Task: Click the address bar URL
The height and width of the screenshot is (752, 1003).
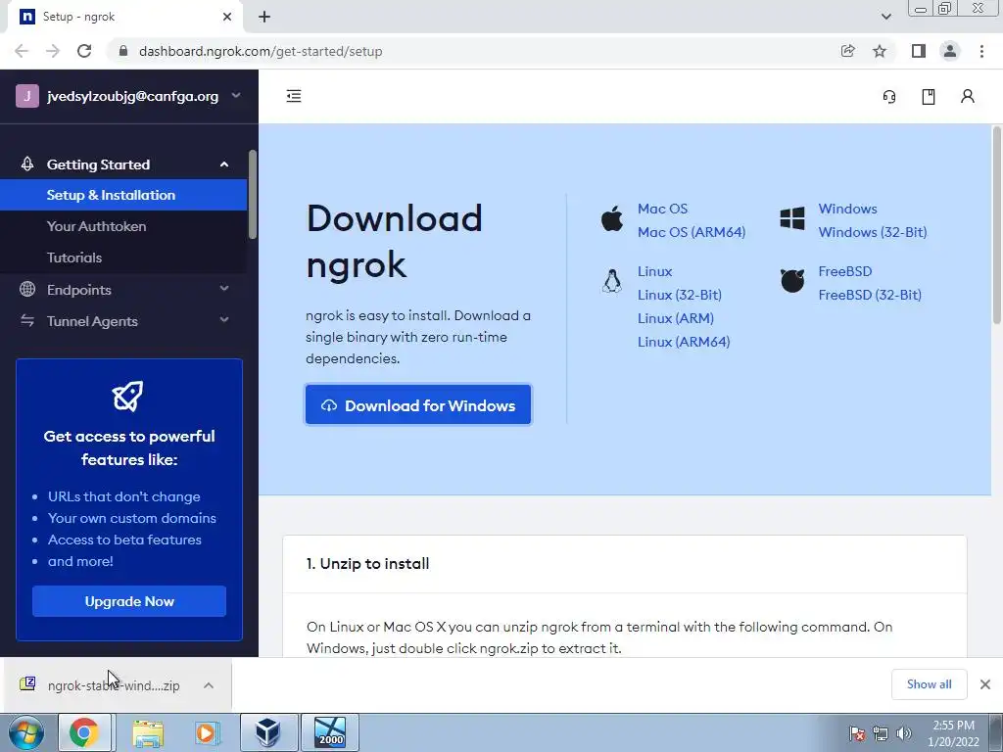Action: pyautogui.click(x=261, y=51)
